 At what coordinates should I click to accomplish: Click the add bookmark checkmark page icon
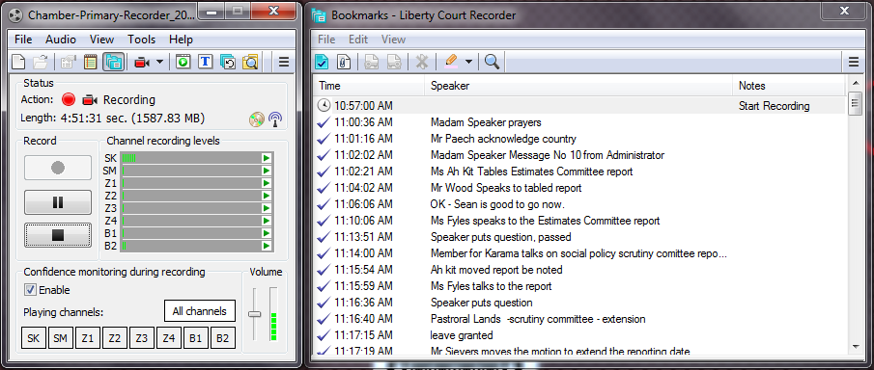323,62
